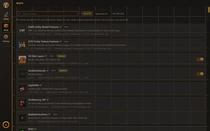Image resolution: width=210 pixels, height=131 pixels.
Task: Click the 3D Skin Layers thumbnail
Action: pos(22,59)
